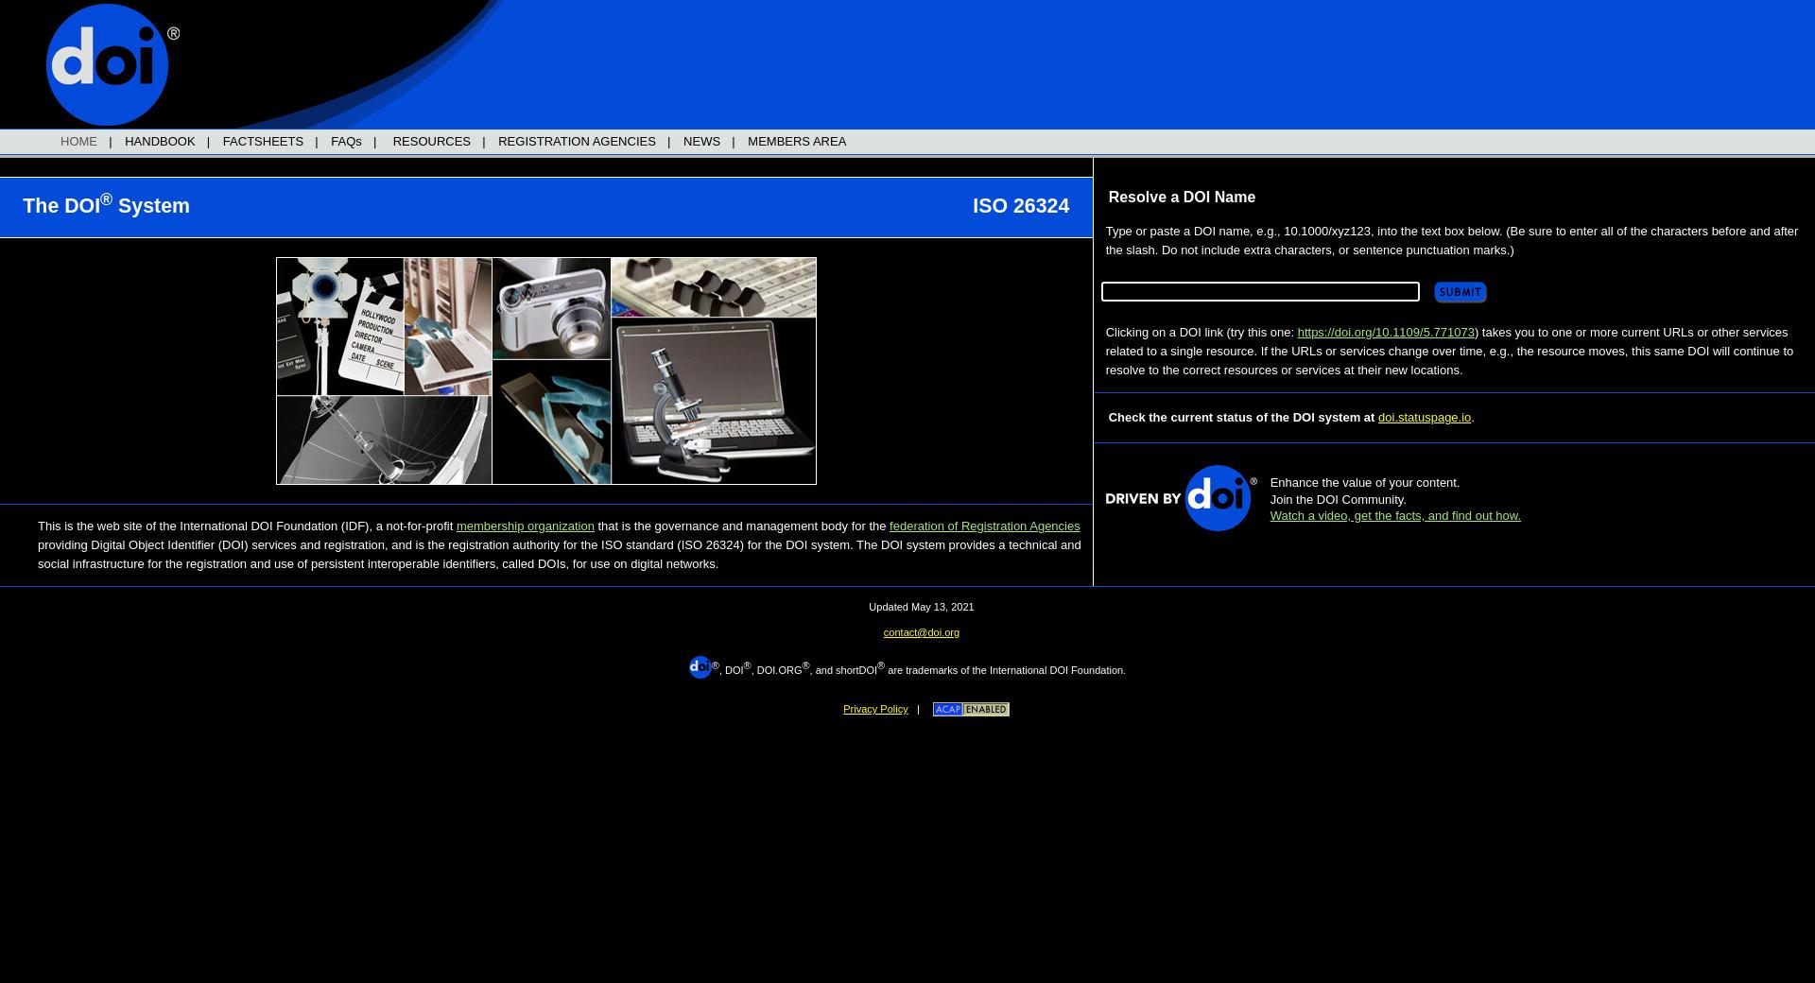Viewport: 1815px width, 983px height.
Task: Click the ACAP Enabled badge
Action: click(x=971, y=709)
